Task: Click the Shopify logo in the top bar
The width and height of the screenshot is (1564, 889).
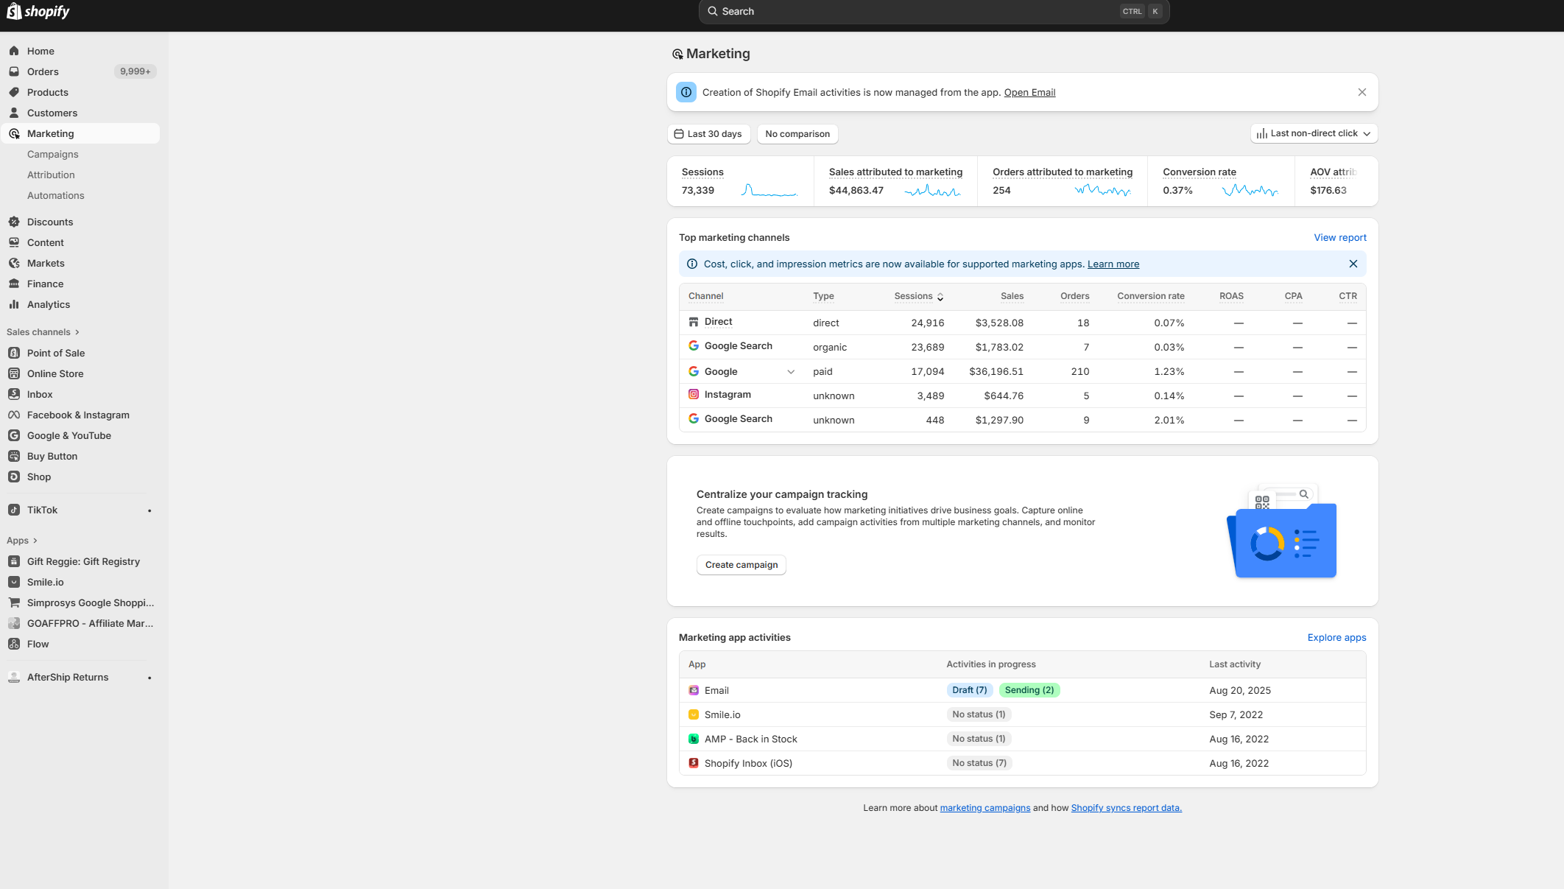Action: click(x=38, y=11)
